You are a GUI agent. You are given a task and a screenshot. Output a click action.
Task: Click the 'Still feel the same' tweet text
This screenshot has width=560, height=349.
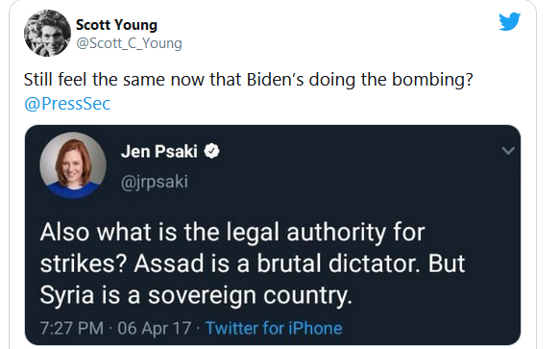click(x=248, y=80)
